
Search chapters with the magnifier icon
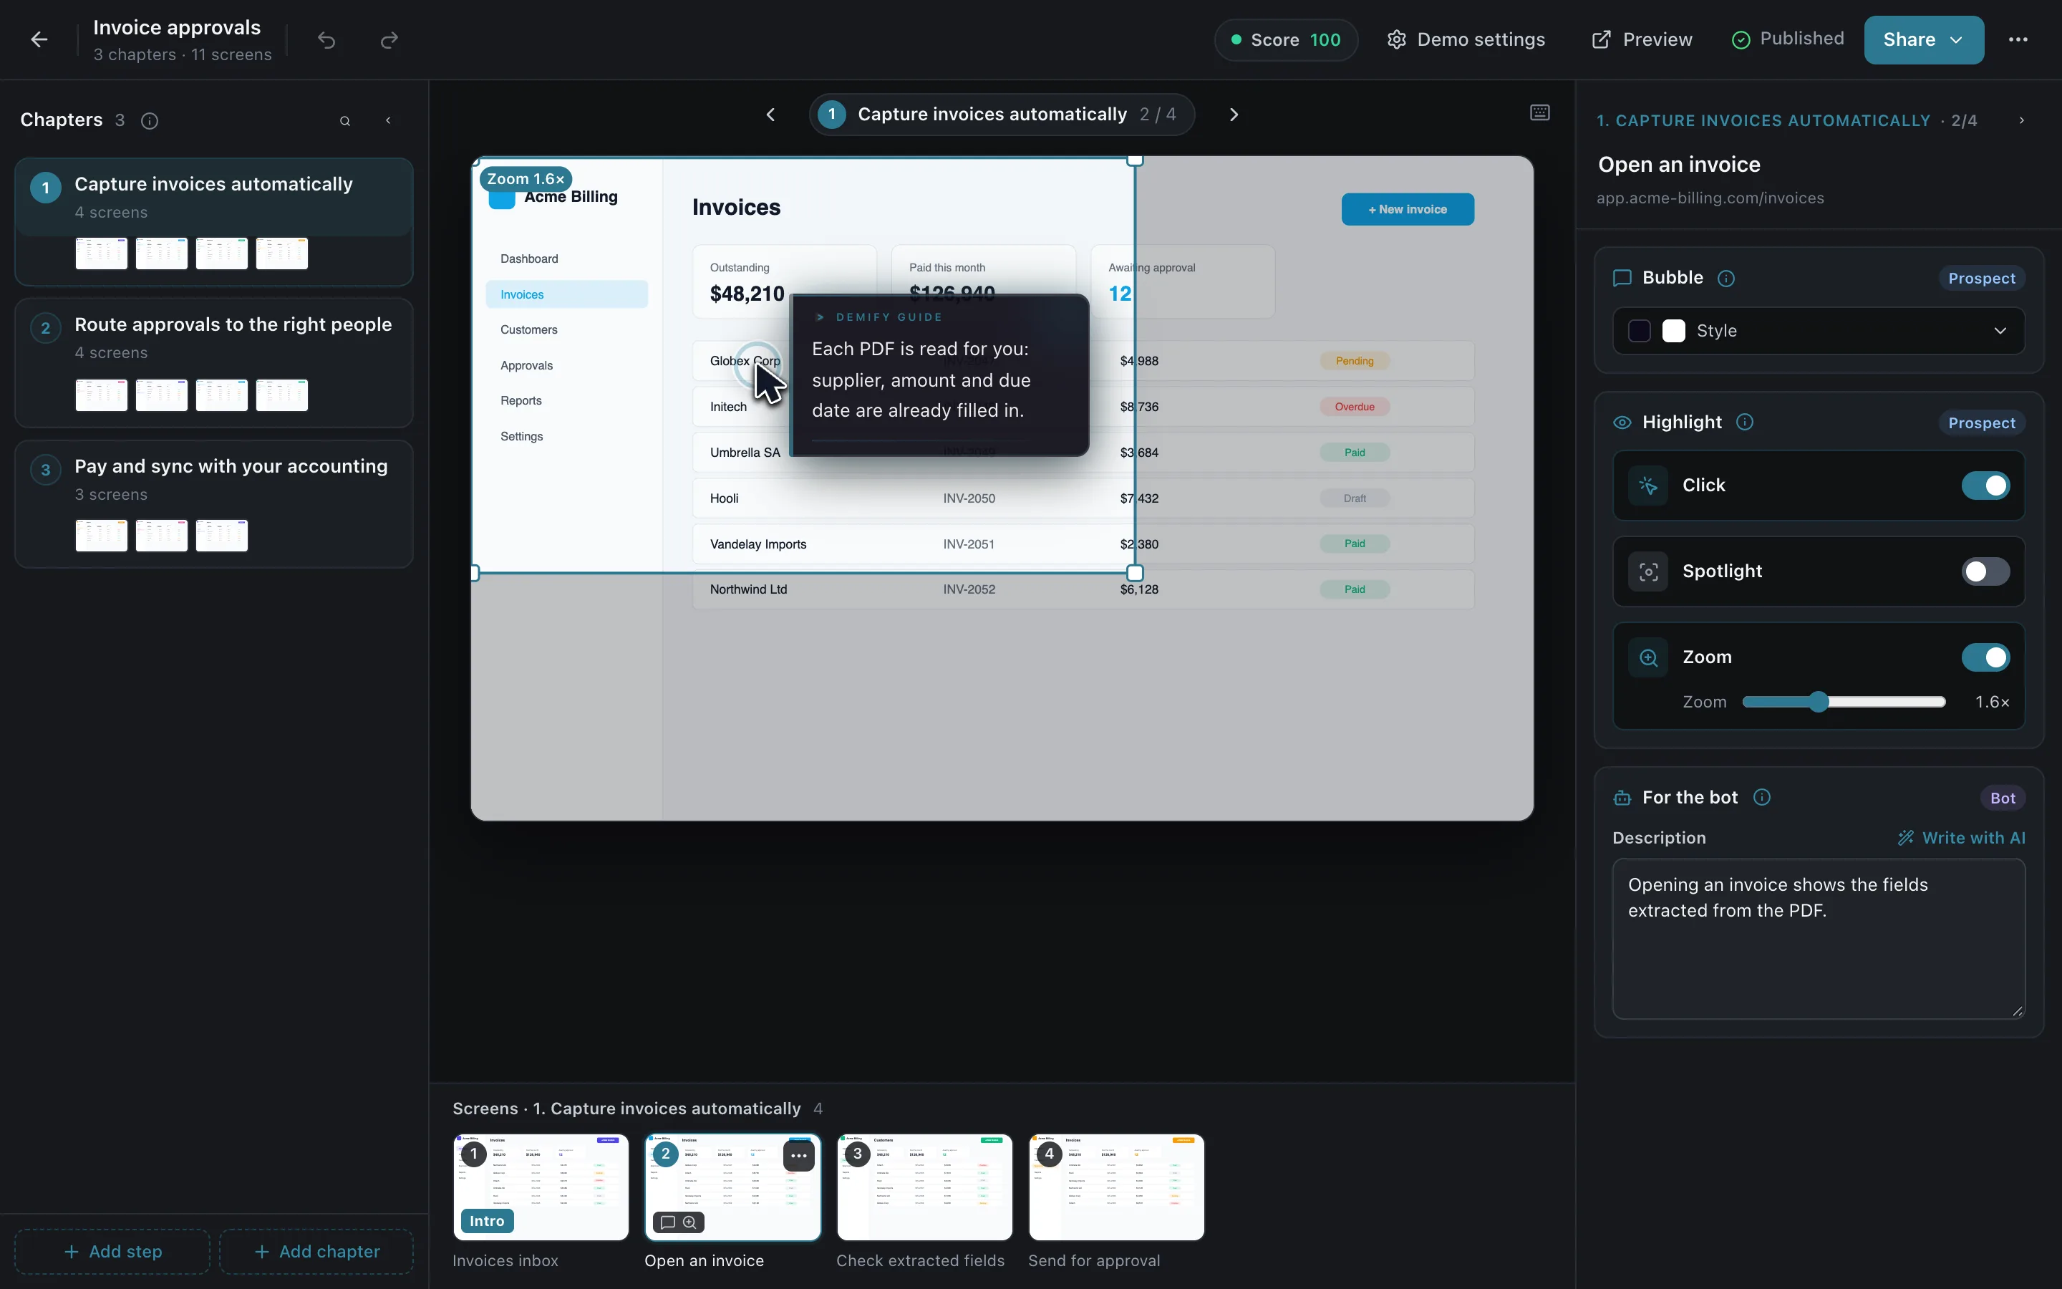345,121
